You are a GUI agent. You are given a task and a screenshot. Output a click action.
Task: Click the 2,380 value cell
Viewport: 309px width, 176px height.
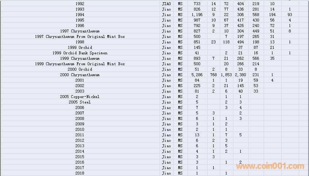pyautogui.click(x=240, y=75)
